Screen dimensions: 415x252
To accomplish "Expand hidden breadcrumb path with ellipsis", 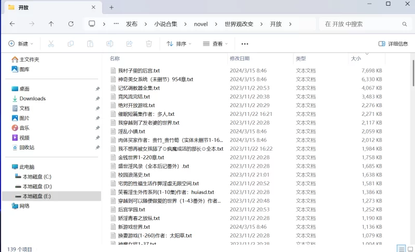I will click(x=116, y=24).
